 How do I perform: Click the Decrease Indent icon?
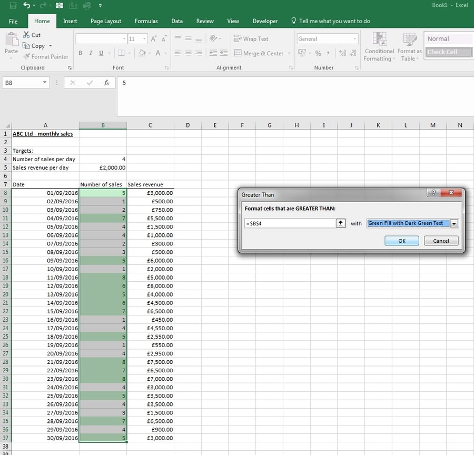(213, 53)
